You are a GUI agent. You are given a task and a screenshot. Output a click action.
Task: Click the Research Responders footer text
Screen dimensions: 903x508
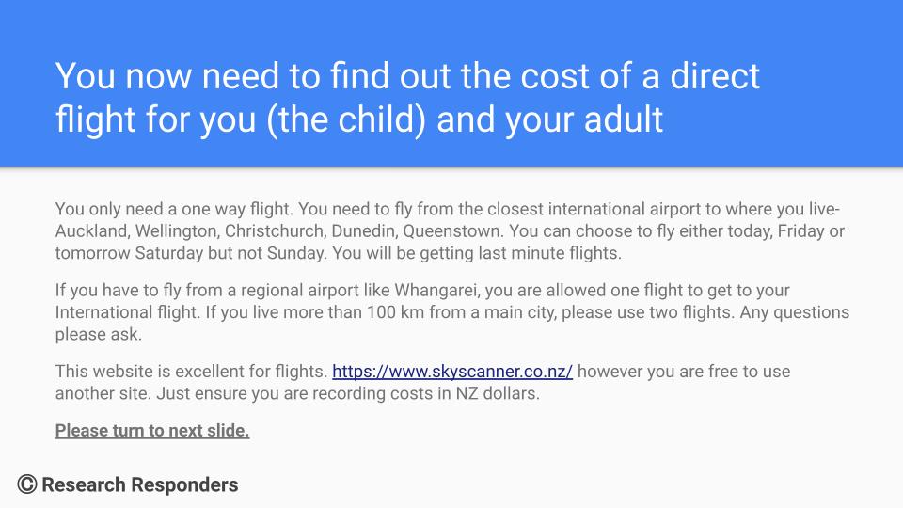pyautogui.click(x=139, y=485)
